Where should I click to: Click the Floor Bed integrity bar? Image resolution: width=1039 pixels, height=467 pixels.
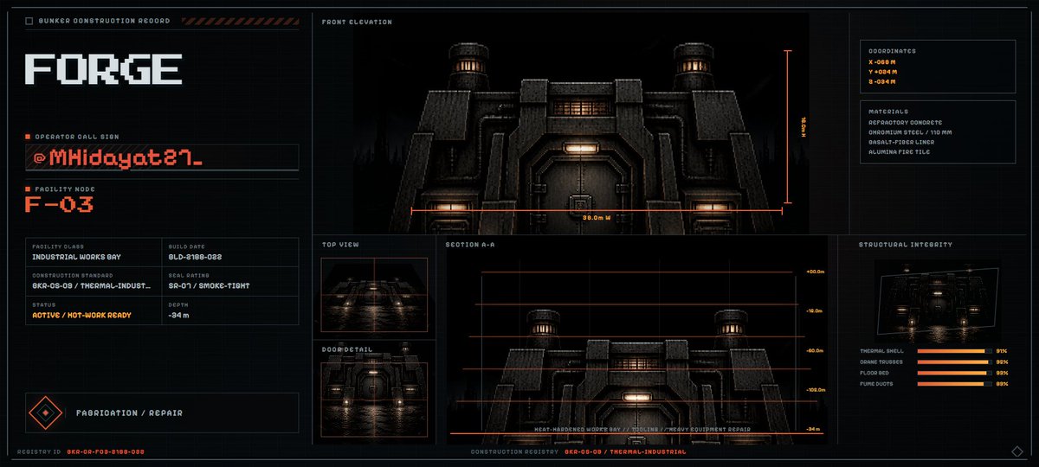point(954,373)
